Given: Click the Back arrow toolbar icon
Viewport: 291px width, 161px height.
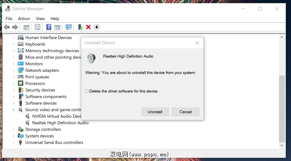Looking at the screenshot, I should 7,27.
